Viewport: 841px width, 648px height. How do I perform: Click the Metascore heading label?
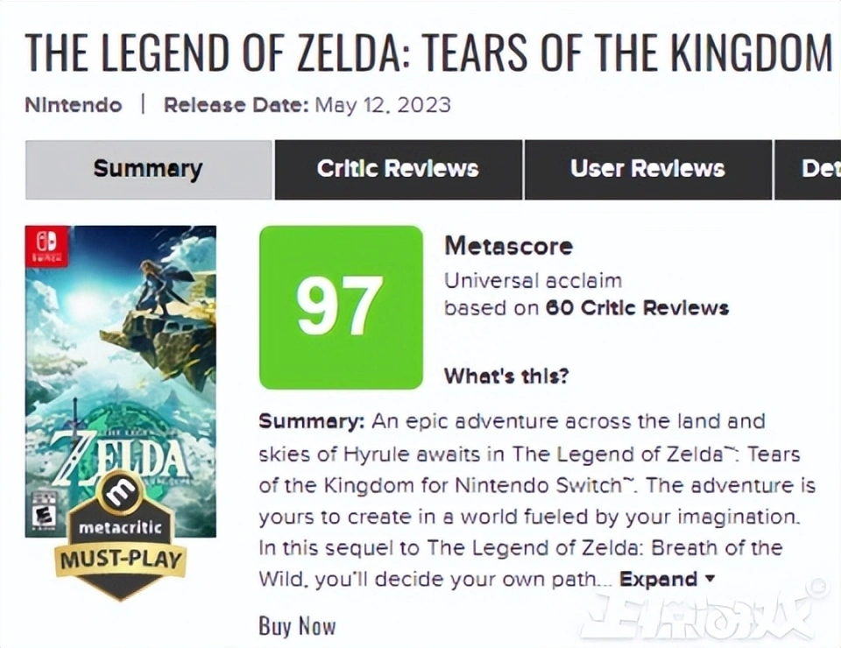(x=508, y=245)
